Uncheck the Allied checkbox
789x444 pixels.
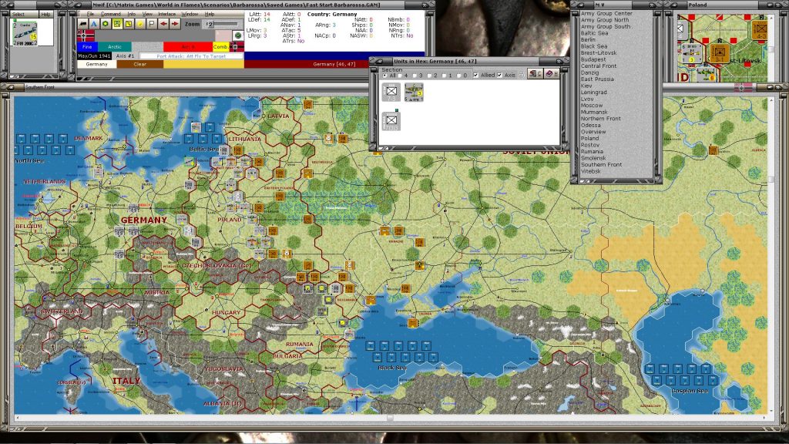click(476, 75)
